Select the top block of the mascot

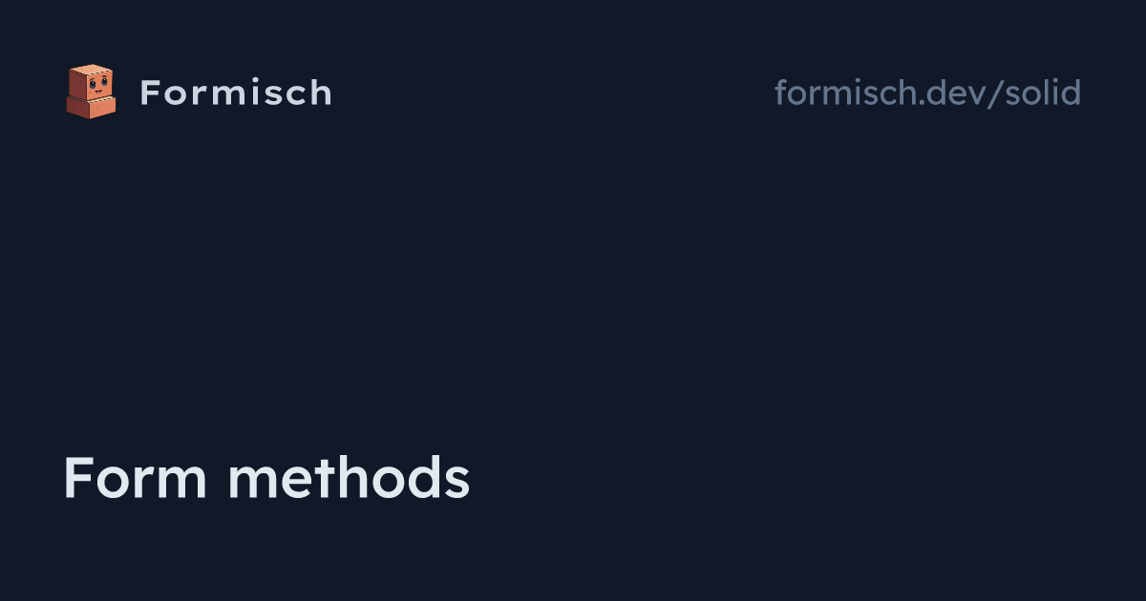(92, 80)
